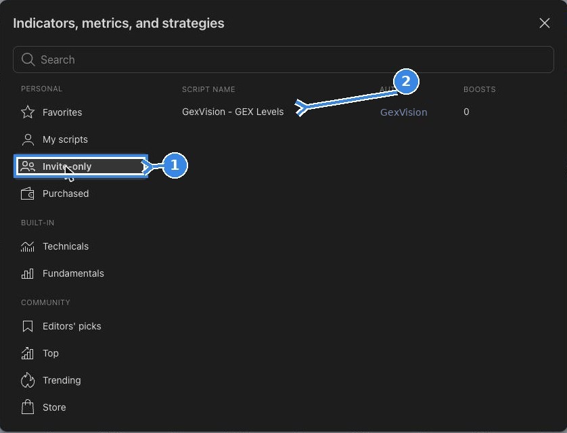
Task: Browse built-in Fundamentals
Action: coord(81,273)
